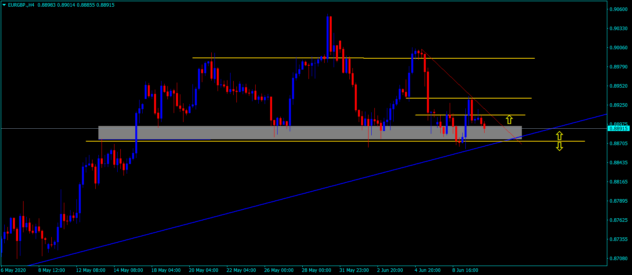Click the 12 May 08:00 time label
This screenshot has width=632, height=275.
click(x=91, y=270)
